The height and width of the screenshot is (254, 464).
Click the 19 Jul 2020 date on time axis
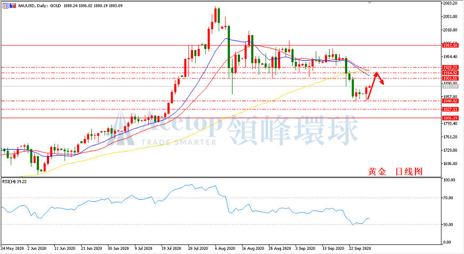[171, 248]
